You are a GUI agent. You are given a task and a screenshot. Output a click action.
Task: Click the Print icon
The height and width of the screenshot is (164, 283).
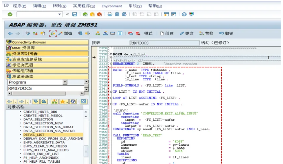[110, 14]
